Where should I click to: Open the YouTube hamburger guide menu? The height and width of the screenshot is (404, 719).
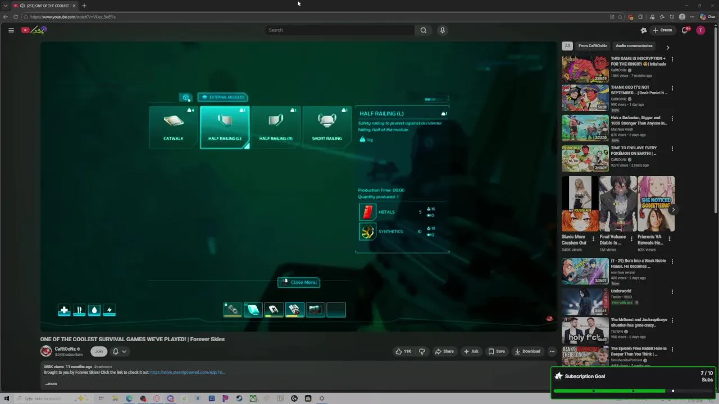click(11, 30)
